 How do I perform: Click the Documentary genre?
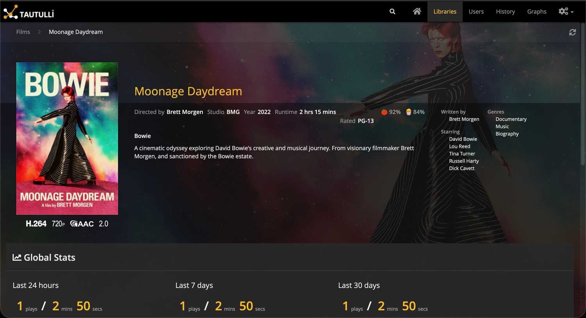click(x=511, y=119)
